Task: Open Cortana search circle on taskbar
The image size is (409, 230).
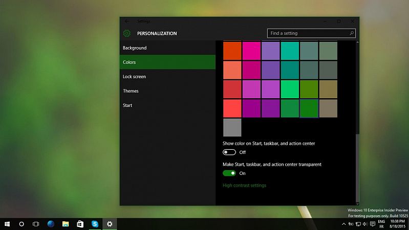Action: click(x=21, y=224)
